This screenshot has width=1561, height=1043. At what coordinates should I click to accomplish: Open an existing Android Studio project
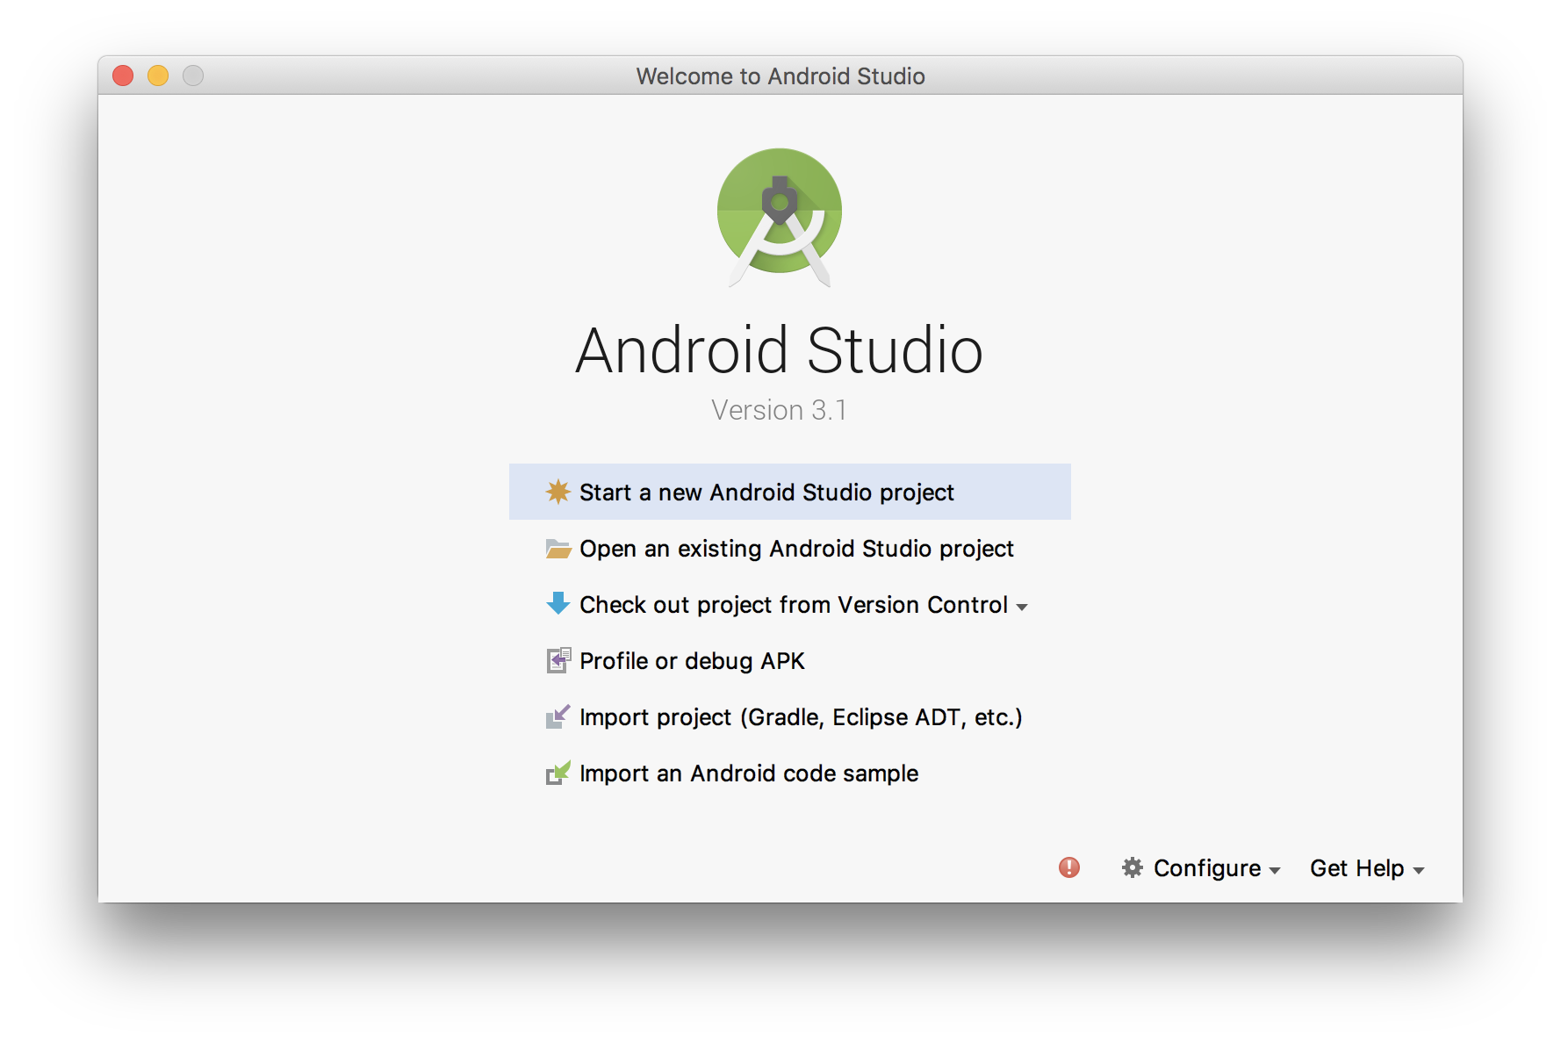[x=795, y=549]
